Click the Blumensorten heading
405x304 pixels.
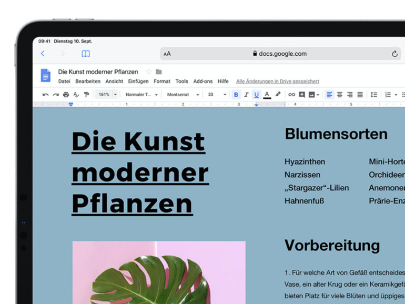tap(336, 134)
